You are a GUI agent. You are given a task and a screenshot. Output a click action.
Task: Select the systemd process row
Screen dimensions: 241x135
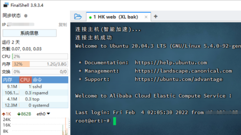[x=35, y=105]
